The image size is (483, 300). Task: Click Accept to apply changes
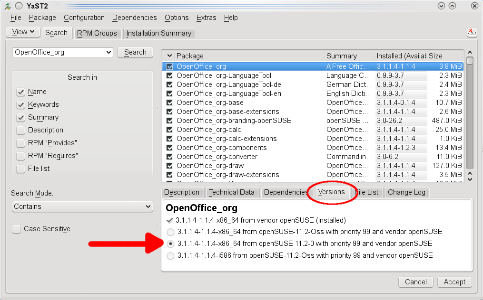(453, 282)
